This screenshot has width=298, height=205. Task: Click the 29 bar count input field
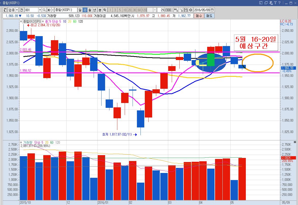[x=161, y=10]
